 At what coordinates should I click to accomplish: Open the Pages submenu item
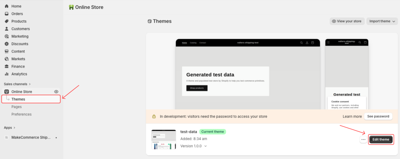click(16, 107)
